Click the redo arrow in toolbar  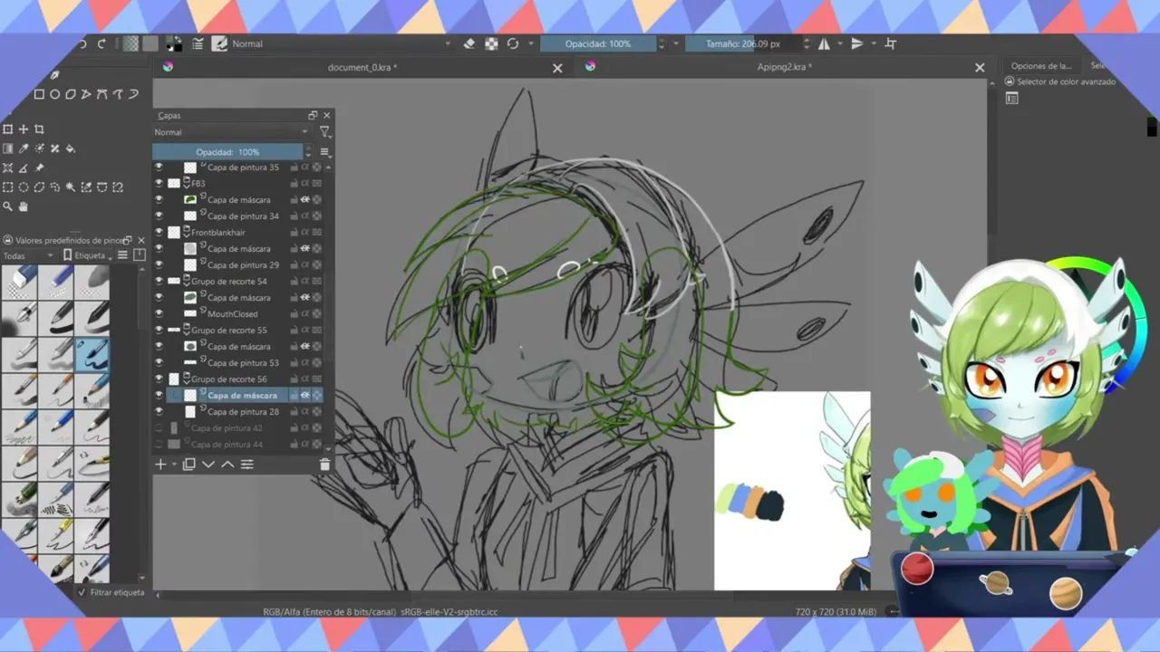pyautogui.click(x=101, y=43)
